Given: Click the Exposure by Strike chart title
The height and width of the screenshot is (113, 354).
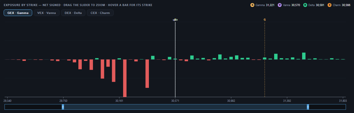Looking at the screenshot, I should click(x=78, y=5).
